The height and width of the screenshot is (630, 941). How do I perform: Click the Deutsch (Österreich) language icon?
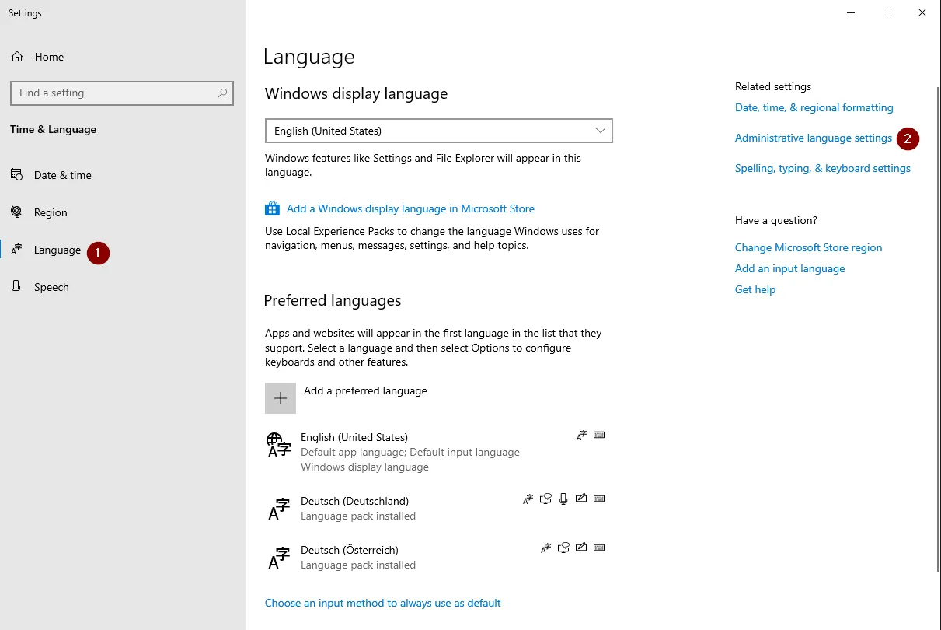(279, 558)
